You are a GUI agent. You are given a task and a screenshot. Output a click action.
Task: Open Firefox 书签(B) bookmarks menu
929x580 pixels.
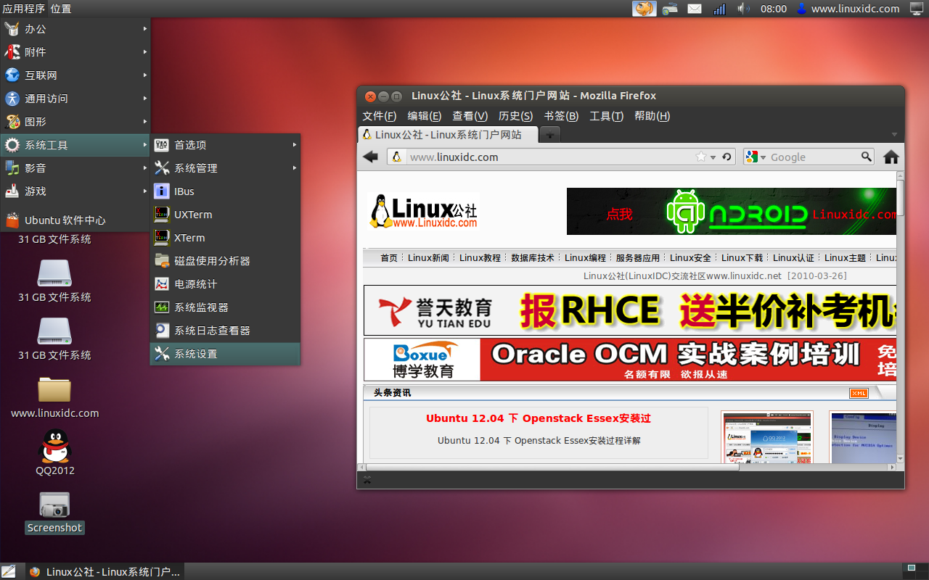pyautogui.click(x=561, y=116)
